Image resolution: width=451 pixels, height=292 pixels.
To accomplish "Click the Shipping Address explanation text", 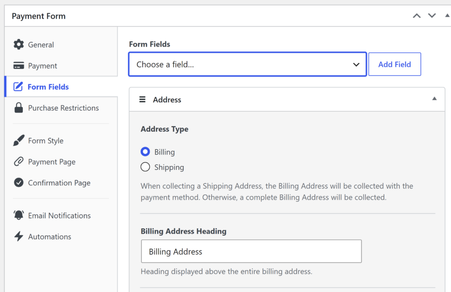I will (x=277, y=191).
